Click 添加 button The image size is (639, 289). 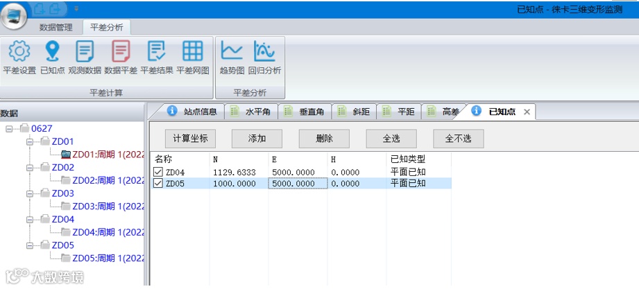[257, 139]
